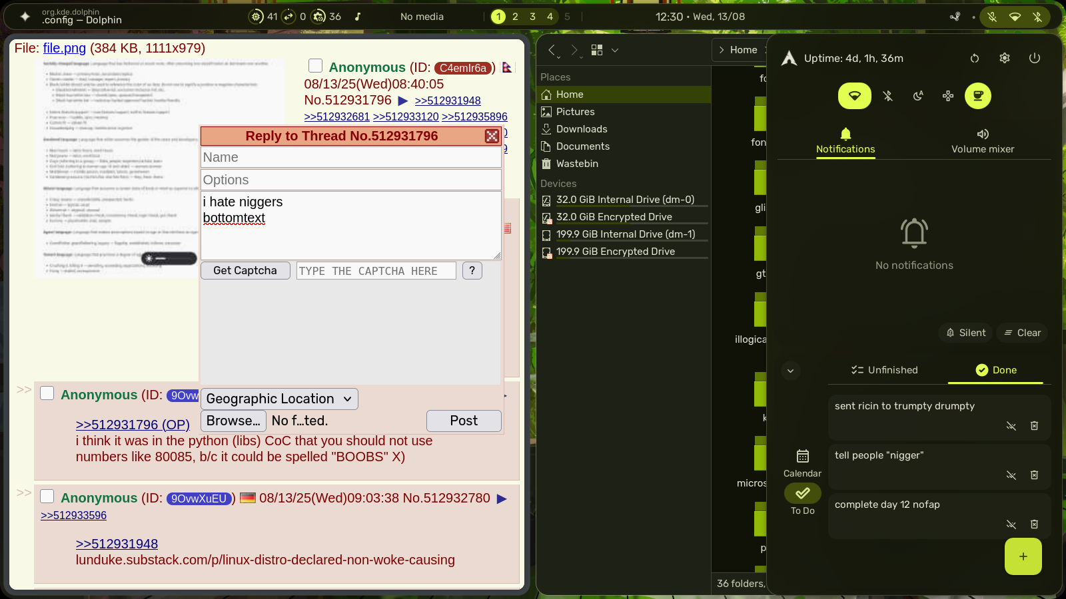Open the Geographic Location dropdown

pyautogui.click(x=279, y=399)
